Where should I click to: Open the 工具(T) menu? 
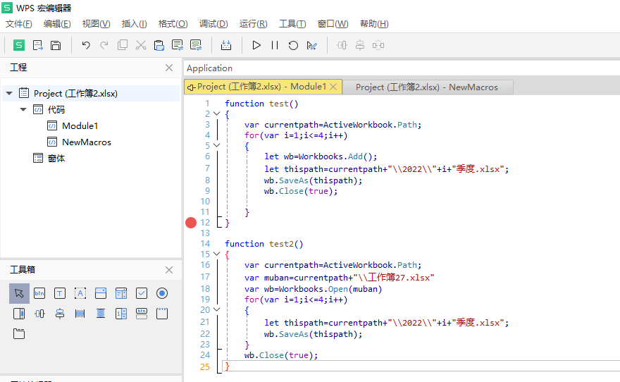click(292, 24)
